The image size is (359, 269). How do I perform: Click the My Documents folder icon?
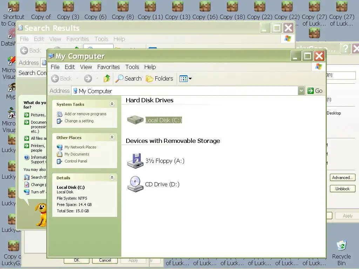click(x=60, y=154)
